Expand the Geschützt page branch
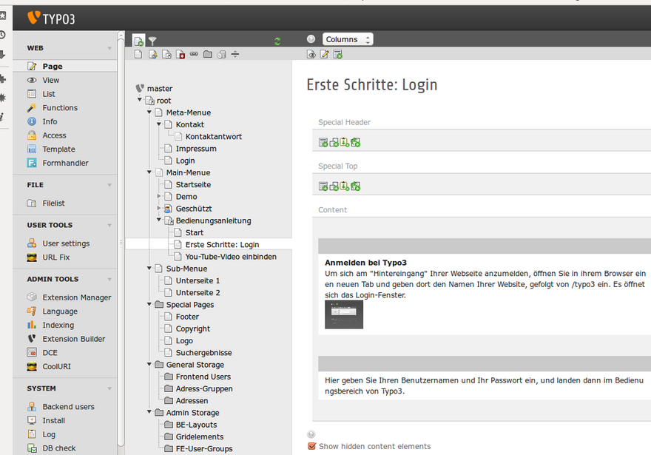 [x=159, y=208]
